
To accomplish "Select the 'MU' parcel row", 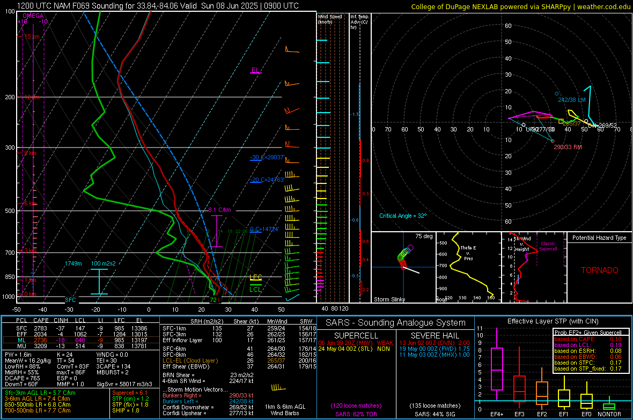I will [80, 346].
